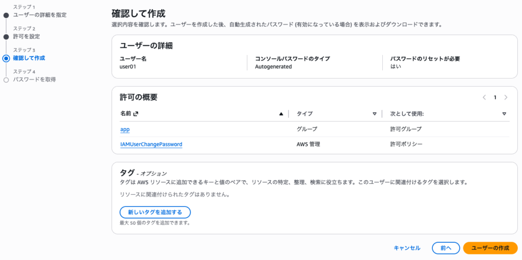Image resolution: width=522 pixels, height=260 pixels.
Task: Click the Step 2 filled circle indicator
Action: click(x=6, y=37)
